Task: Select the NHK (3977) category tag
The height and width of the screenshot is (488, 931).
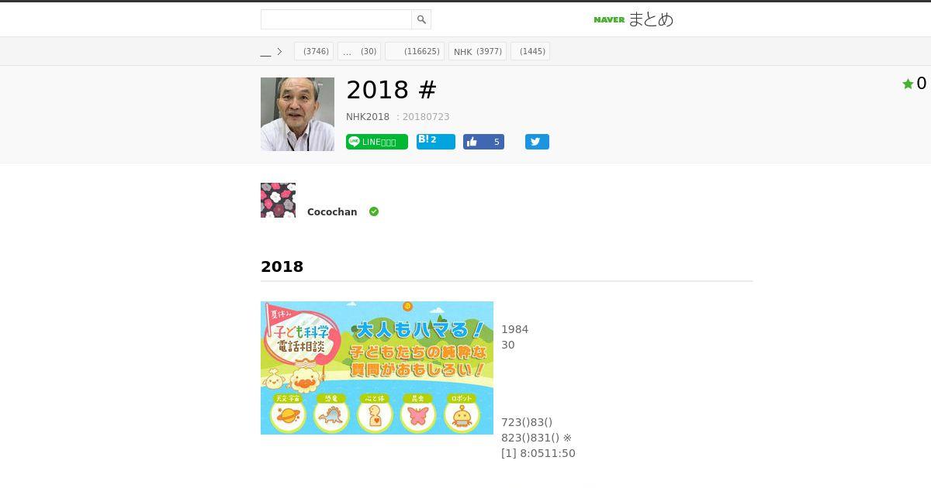Action: tap(477, 51)
